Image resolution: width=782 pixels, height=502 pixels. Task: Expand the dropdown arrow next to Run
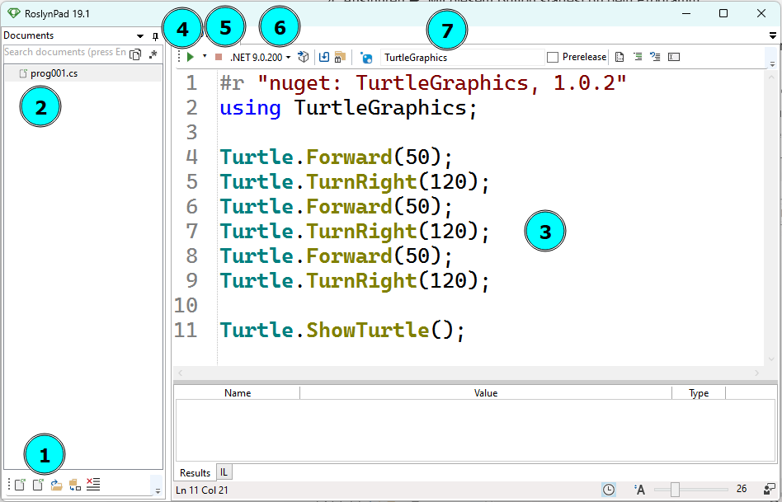pos(205,57)
